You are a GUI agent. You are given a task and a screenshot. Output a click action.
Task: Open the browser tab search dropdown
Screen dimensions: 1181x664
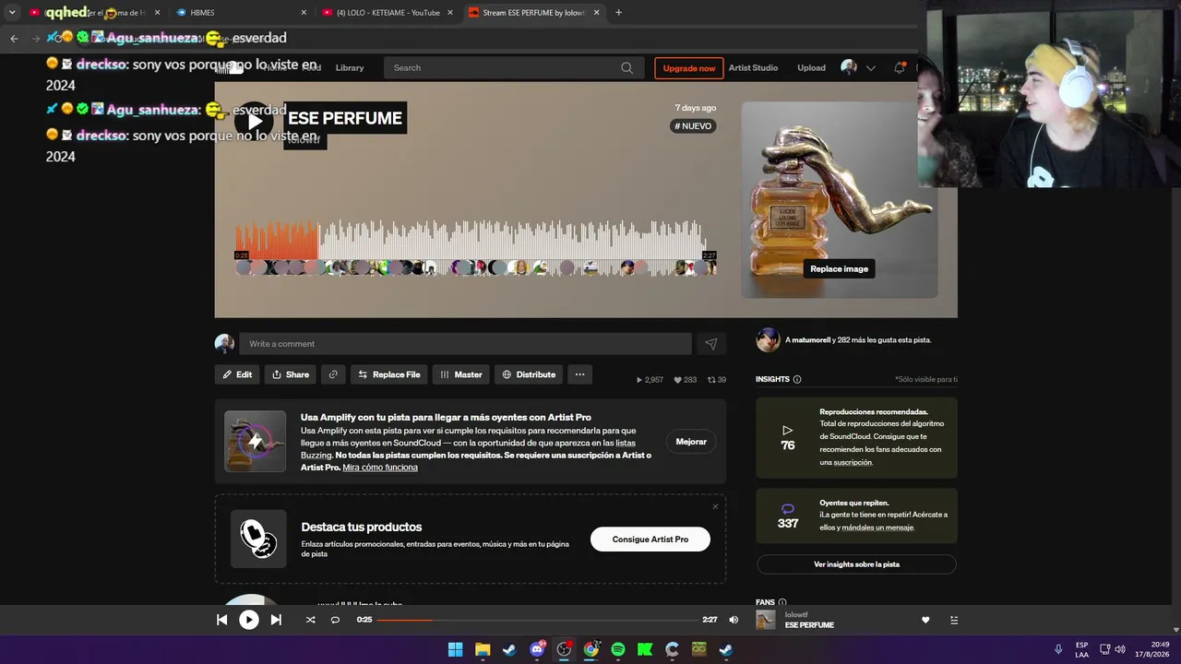tap(12, 13)
